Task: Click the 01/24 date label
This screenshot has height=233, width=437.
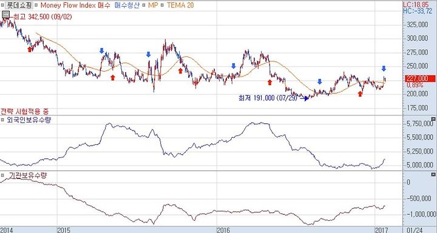Action: 415,230
